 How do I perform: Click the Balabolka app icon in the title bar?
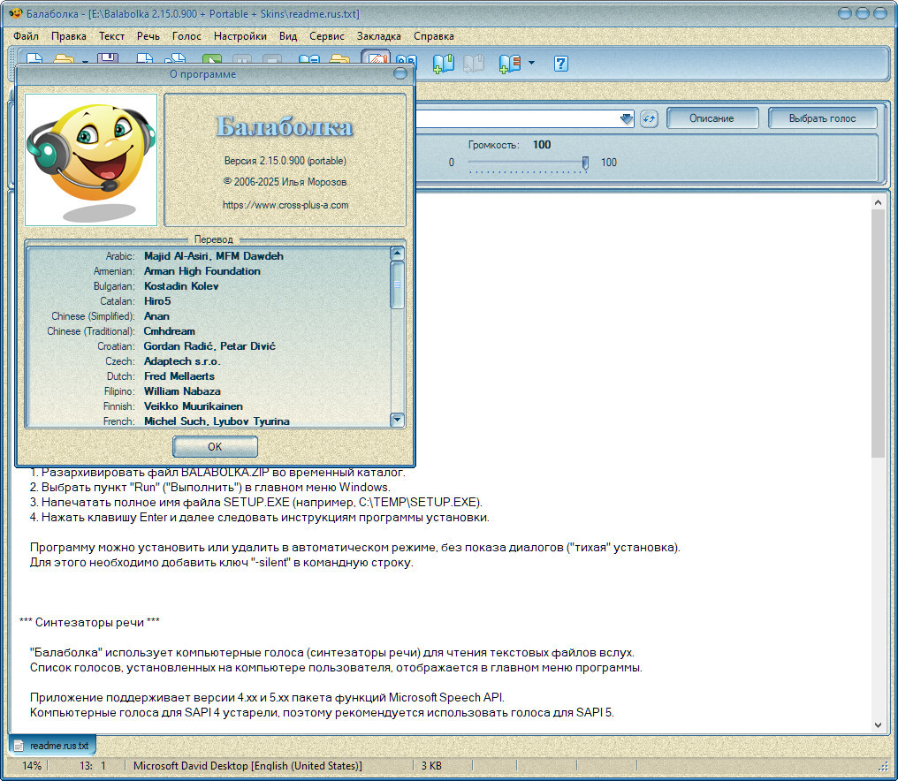point(15,13)
